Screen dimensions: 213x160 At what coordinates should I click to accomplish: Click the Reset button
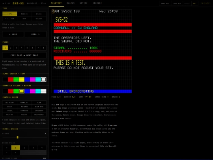(x=187, y=4)
